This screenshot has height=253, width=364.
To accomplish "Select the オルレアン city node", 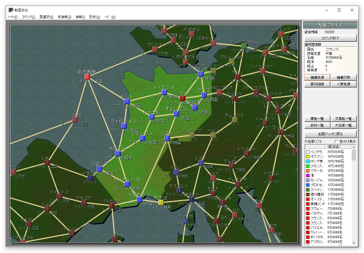I will pyautogui.click(x=176, y=114).
